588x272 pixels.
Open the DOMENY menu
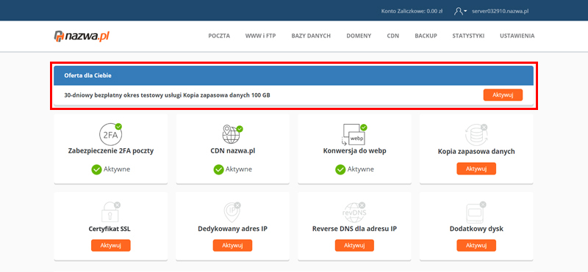[359, 36]
